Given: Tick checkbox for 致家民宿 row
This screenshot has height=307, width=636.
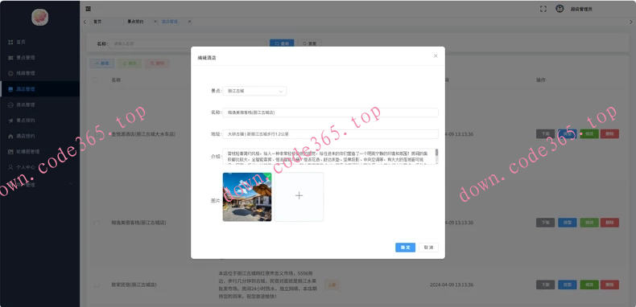Looking at the screenshot, I should pos(96,284).
